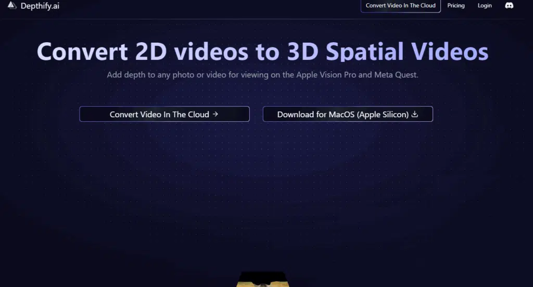
Task: Click main Convert Video In The Cloud button
Action: tap(164, 114)
